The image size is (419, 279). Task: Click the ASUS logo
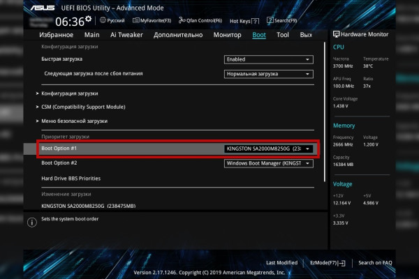pyautogui.click(x=42, y=8)
